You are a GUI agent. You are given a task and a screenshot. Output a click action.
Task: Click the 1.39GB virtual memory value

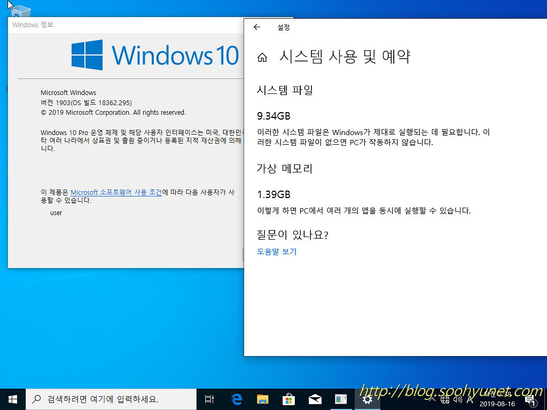point(274,194)
